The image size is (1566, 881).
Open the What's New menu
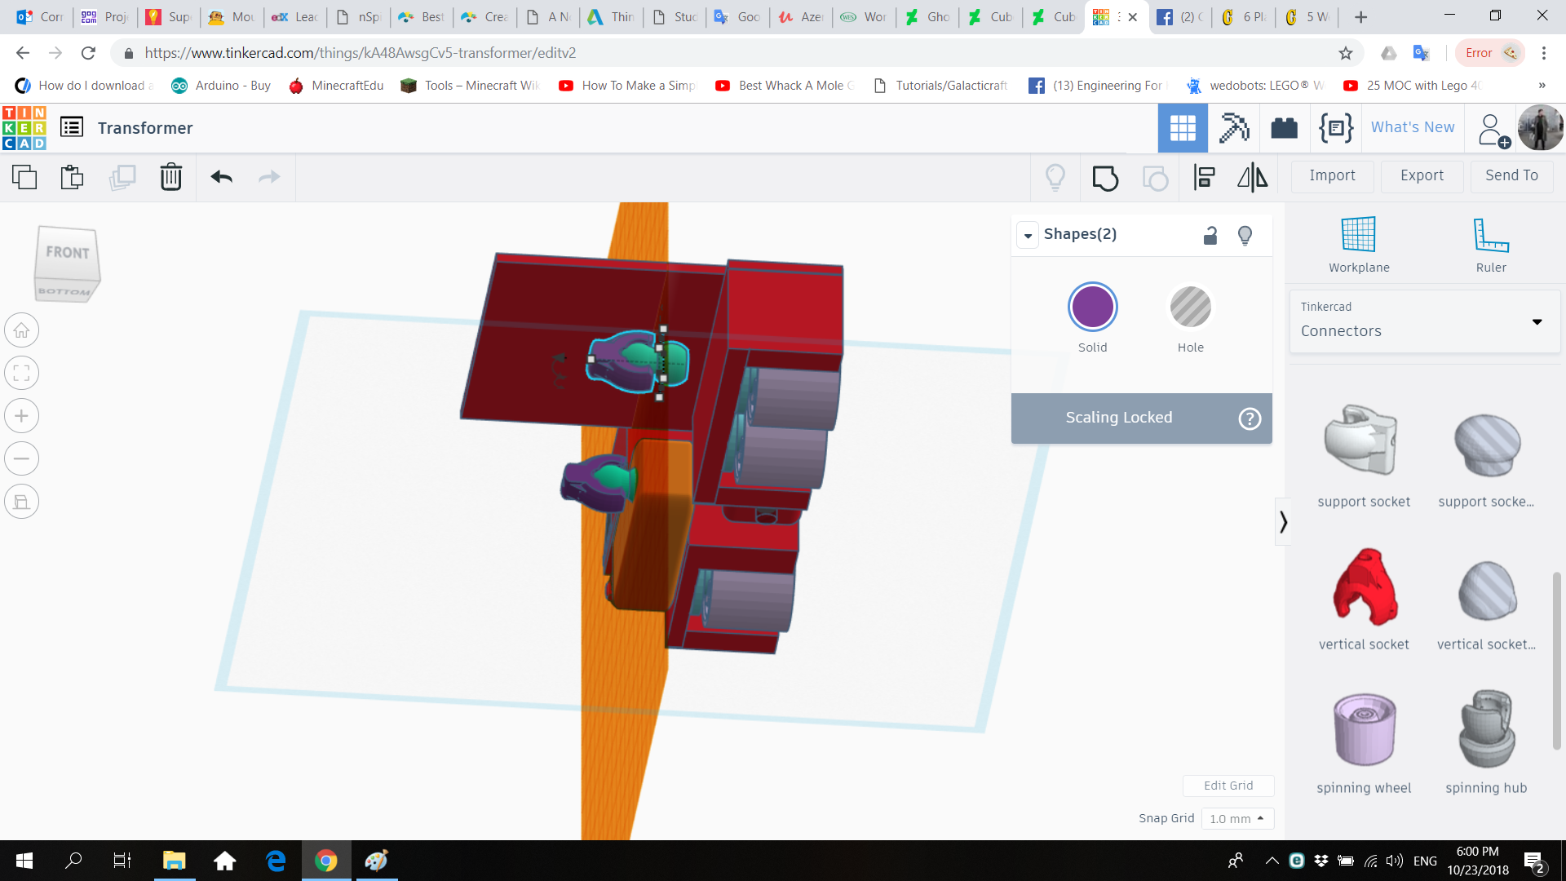click(1412, 127)
